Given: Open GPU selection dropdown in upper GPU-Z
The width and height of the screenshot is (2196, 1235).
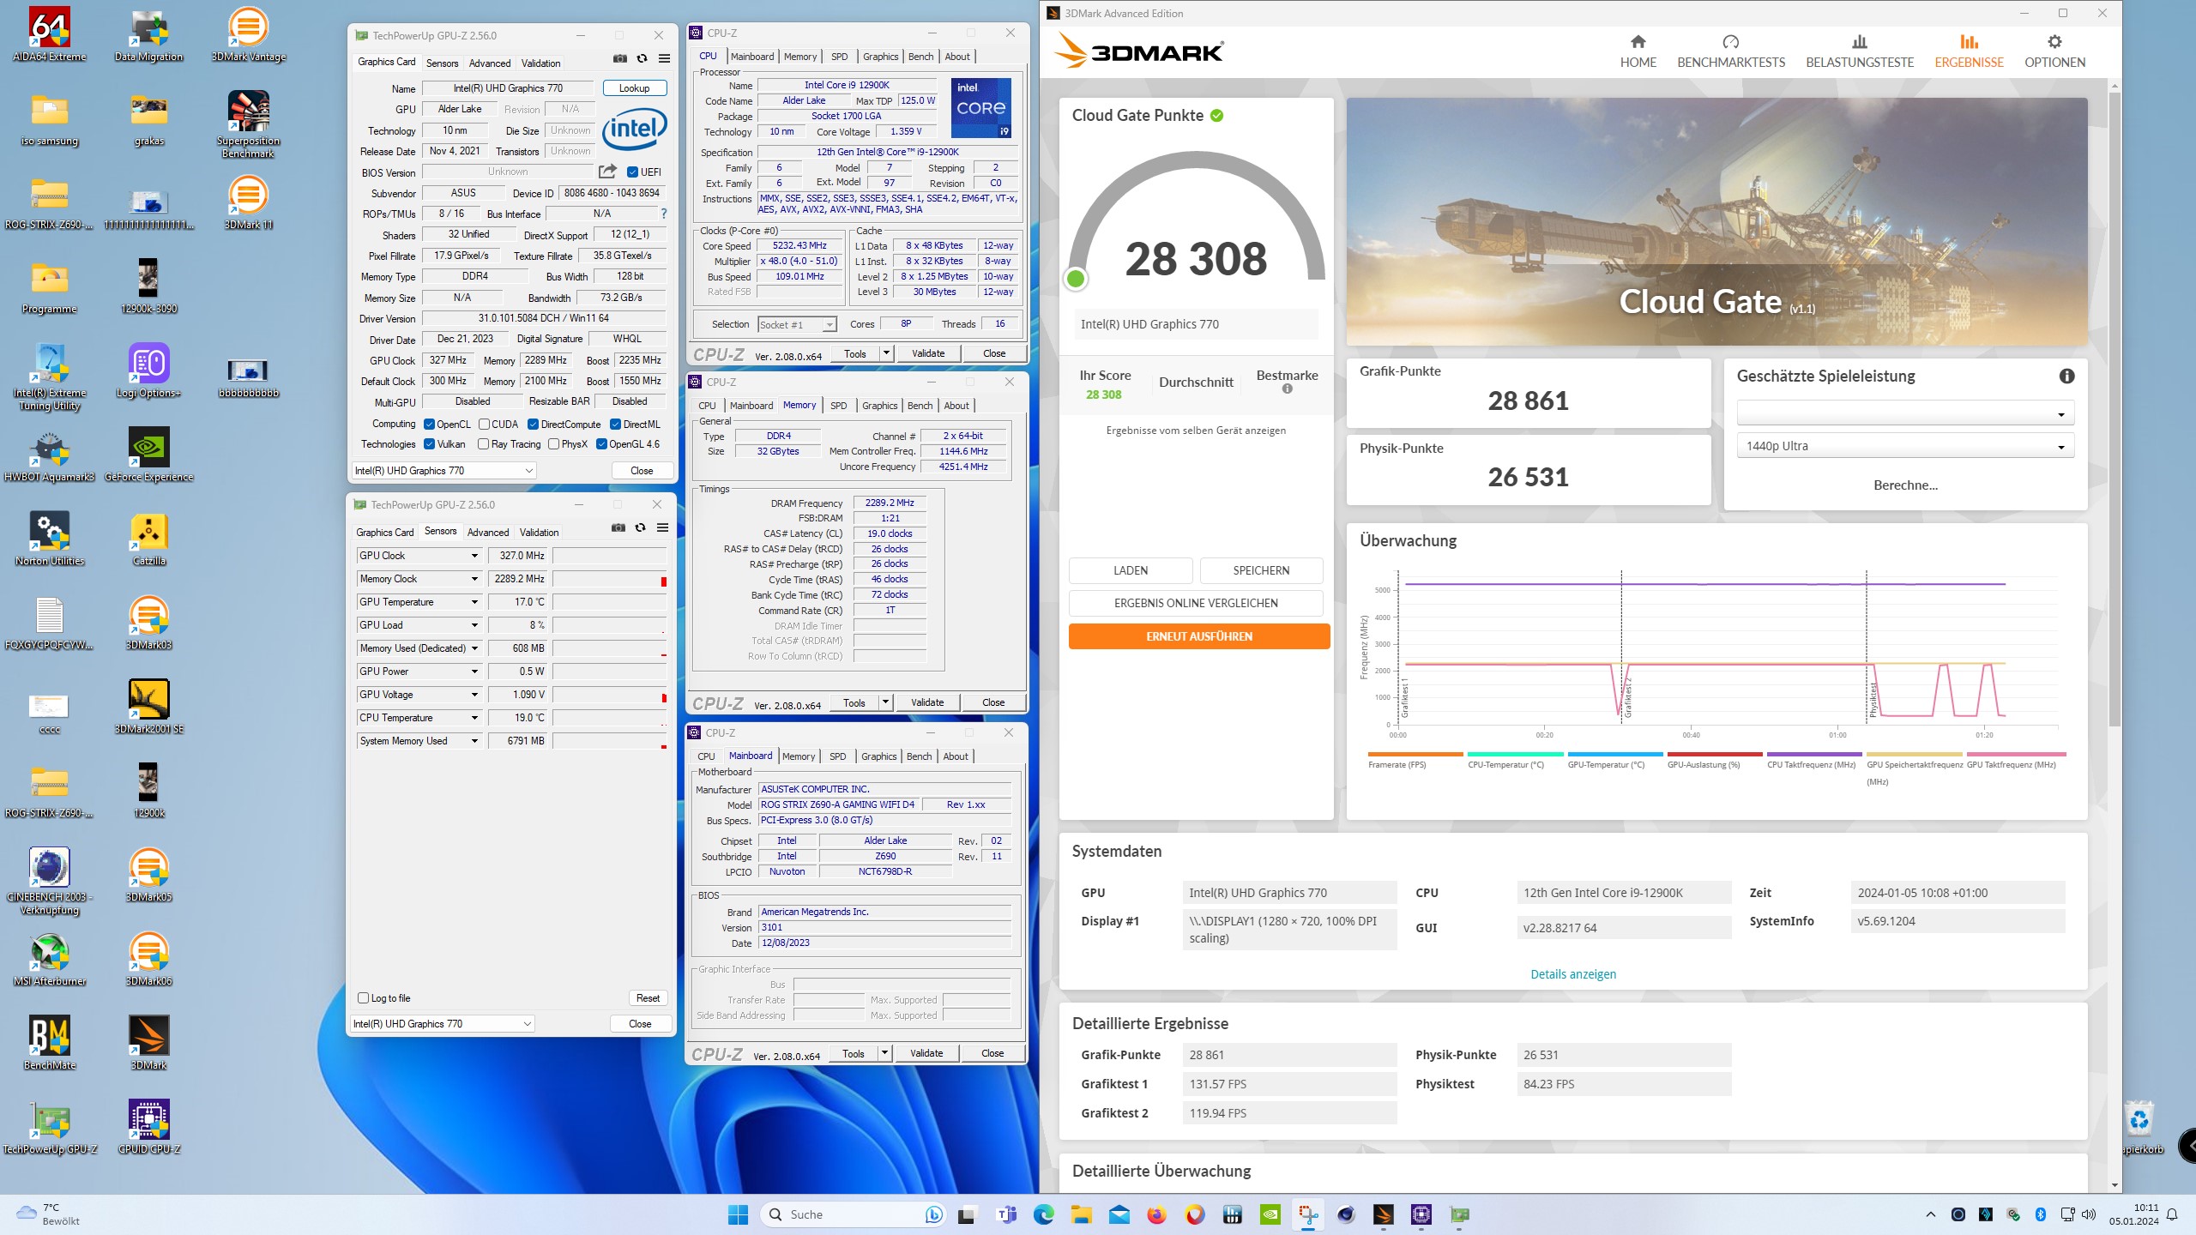Looking at the screenshot, I should (444, 470).
